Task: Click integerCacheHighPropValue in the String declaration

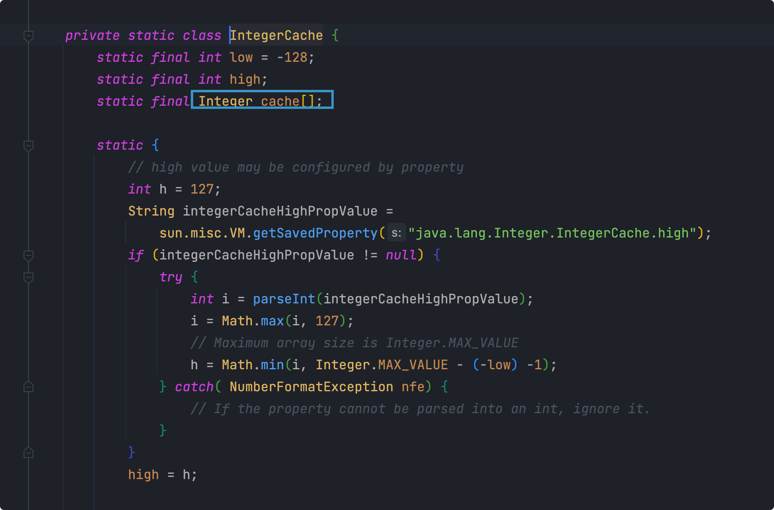Action: click(280, 211)
